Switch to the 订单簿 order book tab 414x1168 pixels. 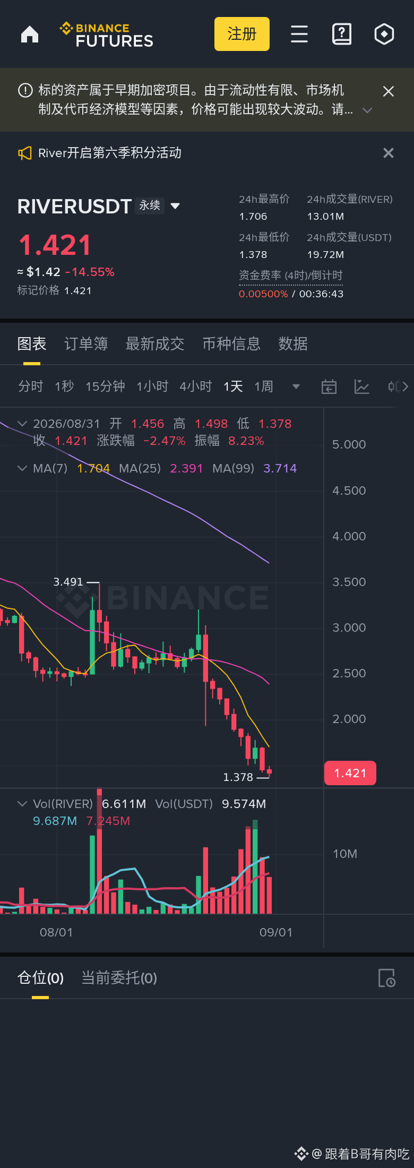tap(86, 344)
